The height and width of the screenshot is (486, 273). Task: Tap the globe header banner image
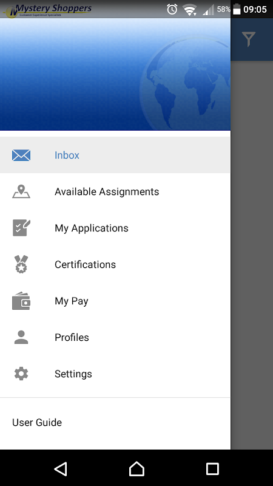(115, 74)
